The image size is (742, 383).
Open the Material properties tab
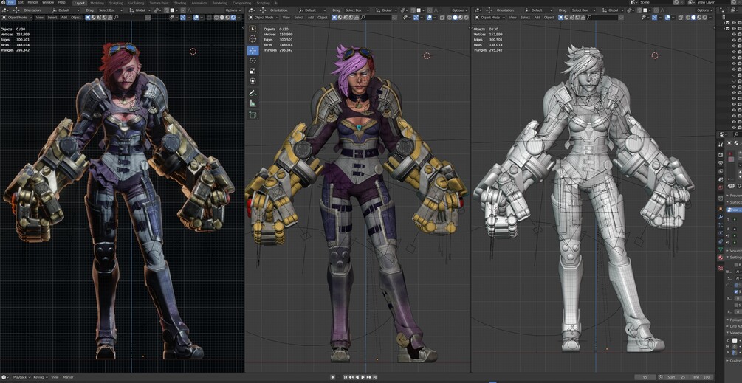tap(721, 258)
